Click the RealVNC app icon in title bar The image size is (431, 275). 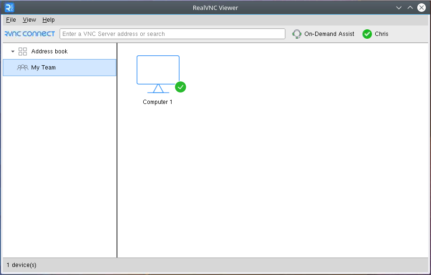click(9, 8)
